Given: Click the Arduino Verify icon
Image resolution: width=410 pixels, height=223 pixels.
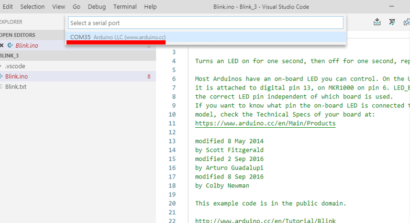Looking at the screenshot, I should 392,22.
